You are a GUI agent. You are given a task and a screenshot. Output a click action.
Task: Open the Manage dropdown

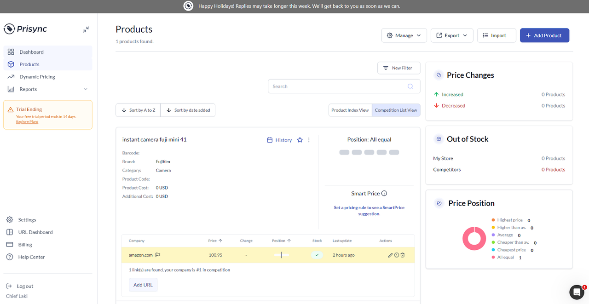click(x=404, y=35)
